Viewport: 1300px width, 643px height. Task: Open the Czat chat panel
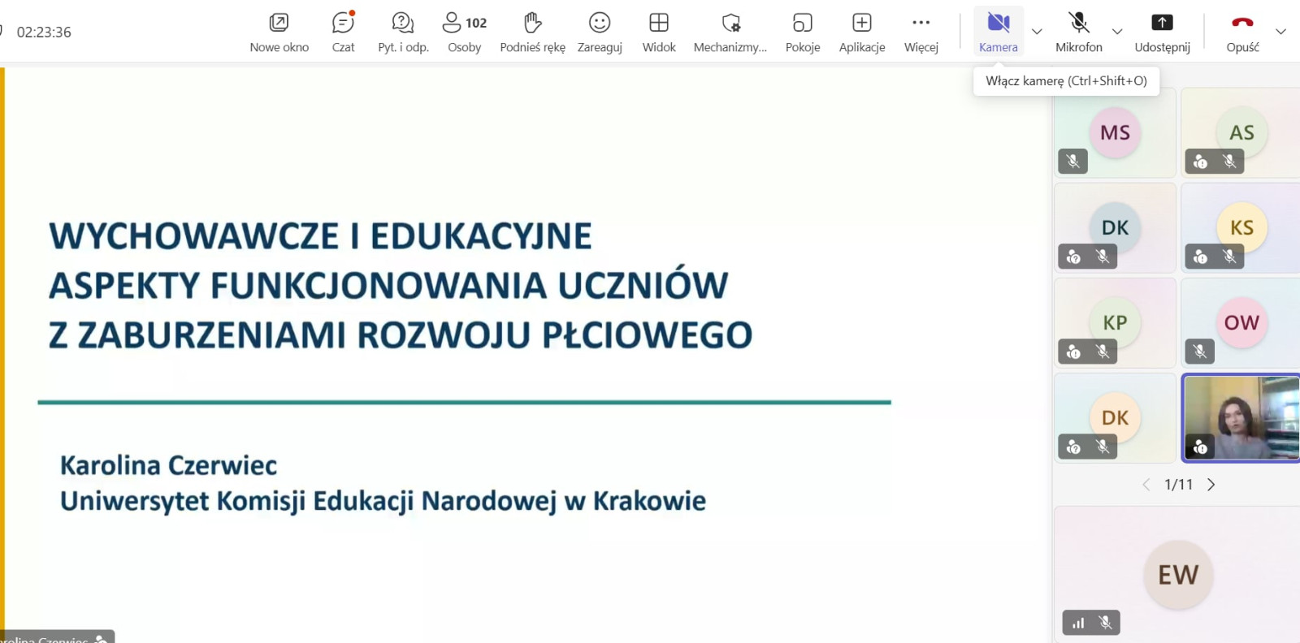pyautogui.click(x=343, y=32)
